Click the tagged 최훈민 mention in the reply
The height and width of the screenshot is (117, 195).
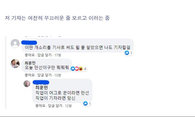click(x=42, y=88)
